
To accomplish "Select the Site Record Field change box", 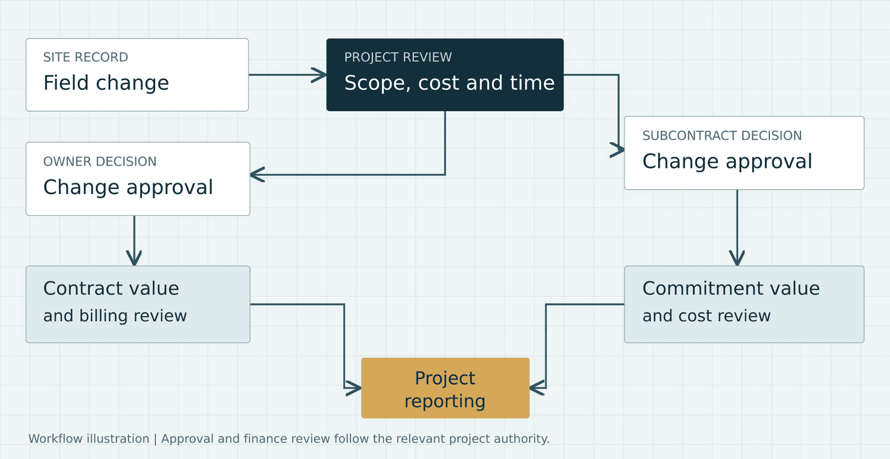I will coord(137,75).
